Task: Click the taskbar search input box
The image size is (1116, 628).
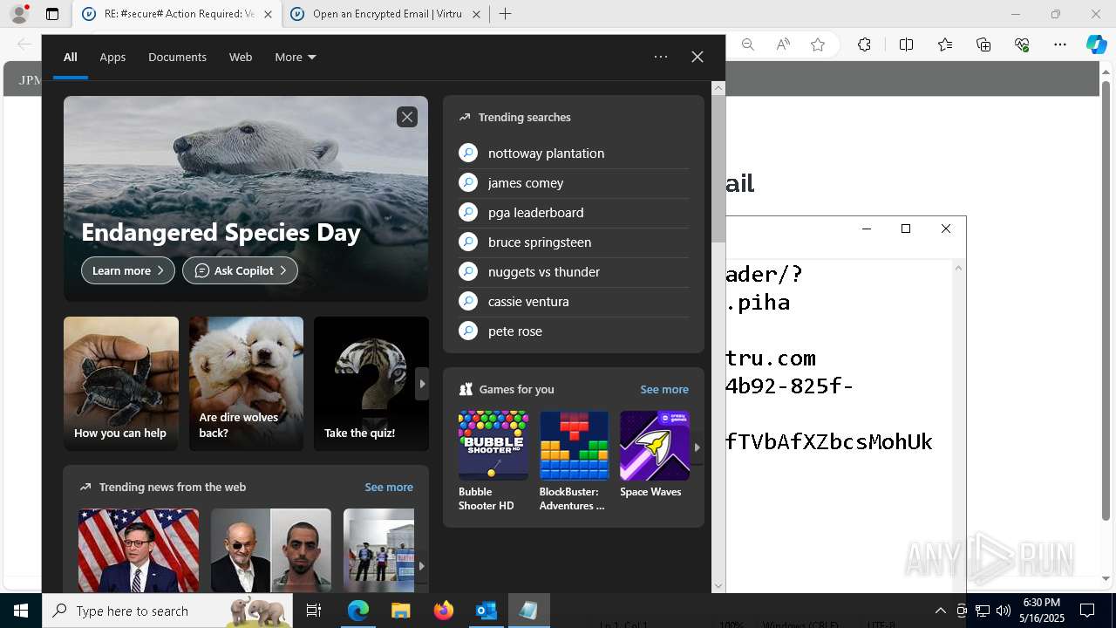Action: tap(169, 611)
